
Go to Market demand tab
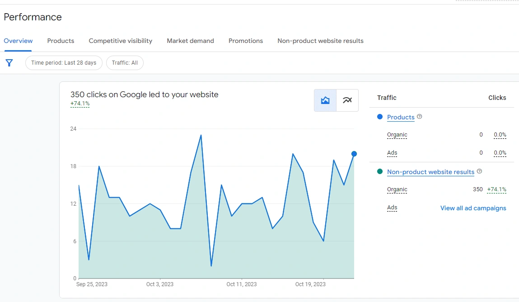tap(190, 41)
